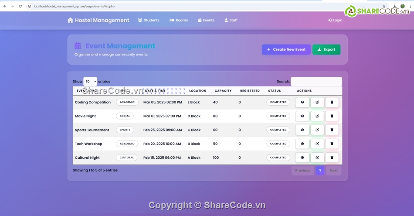Click the view eye icon for Coding Competition
Screen dimensions: 414x216
coord(302,103)
